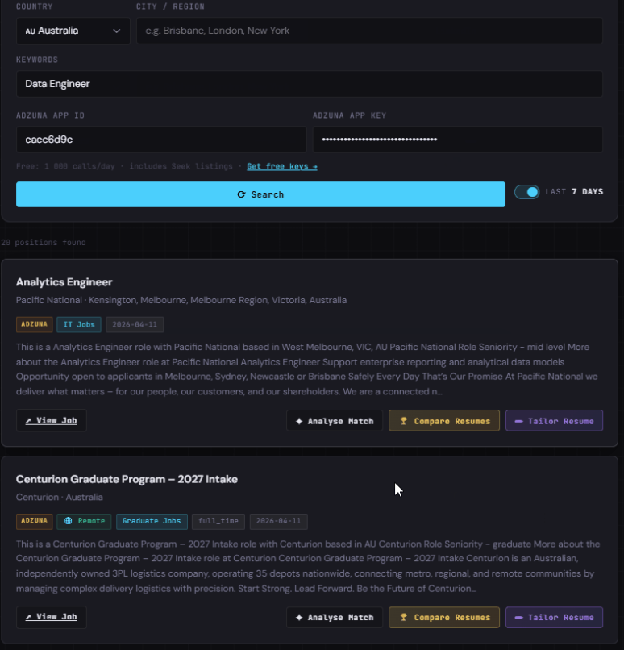Click the 2026-04-11 date tag on Centurion card

tap(278, 521)
